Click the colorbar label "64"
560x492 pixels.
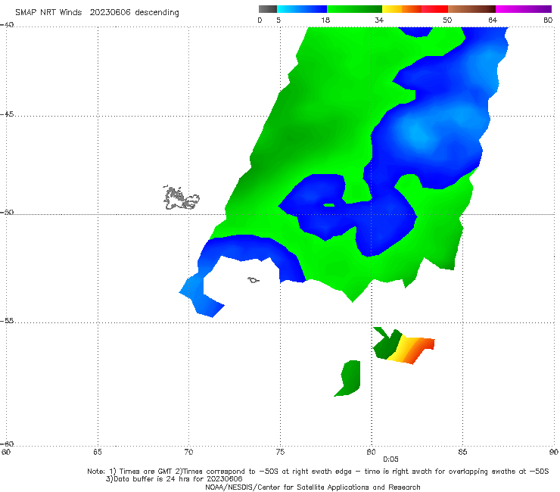click(x=493, y=20)
